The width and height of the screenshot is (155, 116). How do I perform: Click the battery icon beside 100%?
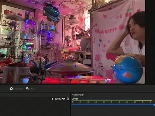tap(52, 99)
